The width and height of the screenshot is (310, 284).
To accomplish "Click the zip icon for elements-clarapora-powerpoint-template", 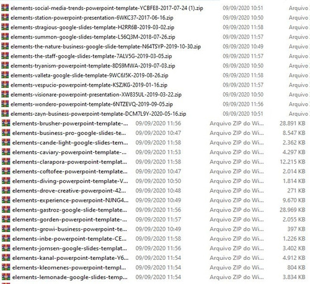I will point(6,161).
